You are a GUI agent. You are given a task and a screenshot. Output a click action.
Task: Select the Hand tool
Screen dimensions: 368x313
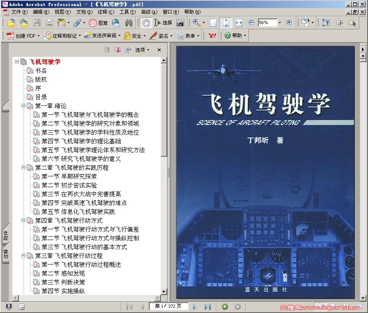146,23
